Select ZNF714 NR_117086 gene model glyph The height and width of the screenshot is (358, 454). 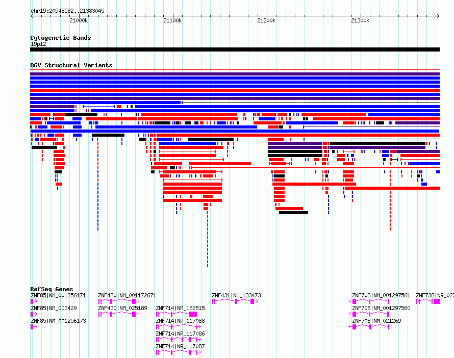[x=179, y=340]
